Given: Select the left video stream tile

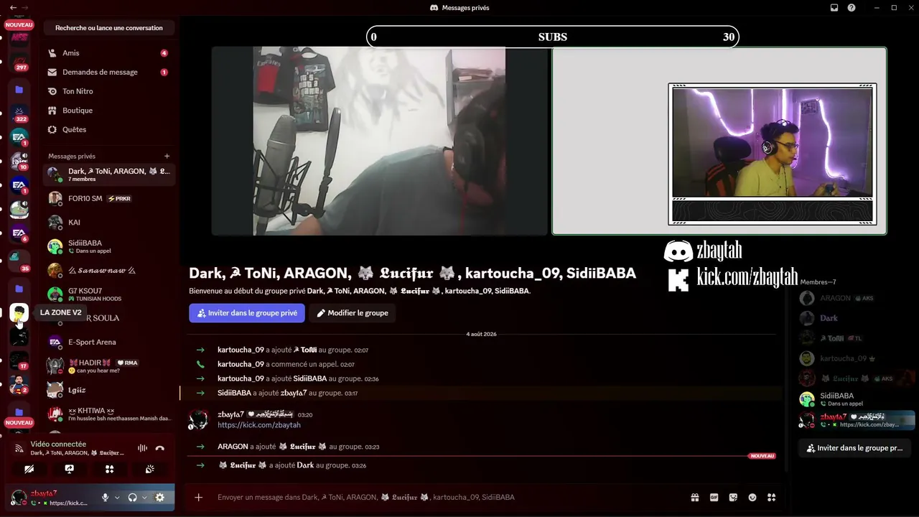Looking at the screenshot, I should coord(379,141).
